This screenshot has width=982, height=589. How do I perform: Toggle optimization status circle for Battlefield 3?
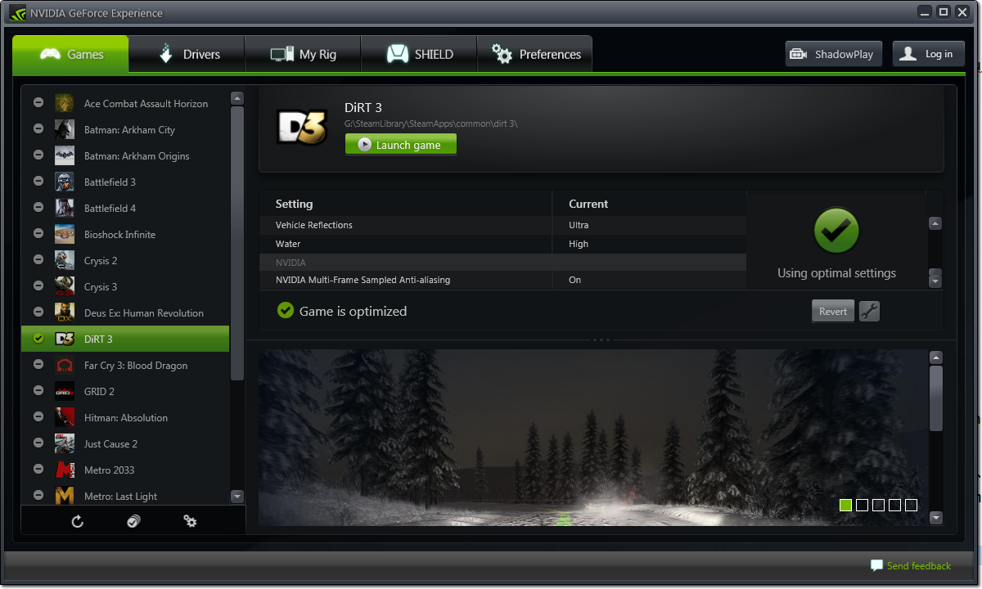click(38, 182)
